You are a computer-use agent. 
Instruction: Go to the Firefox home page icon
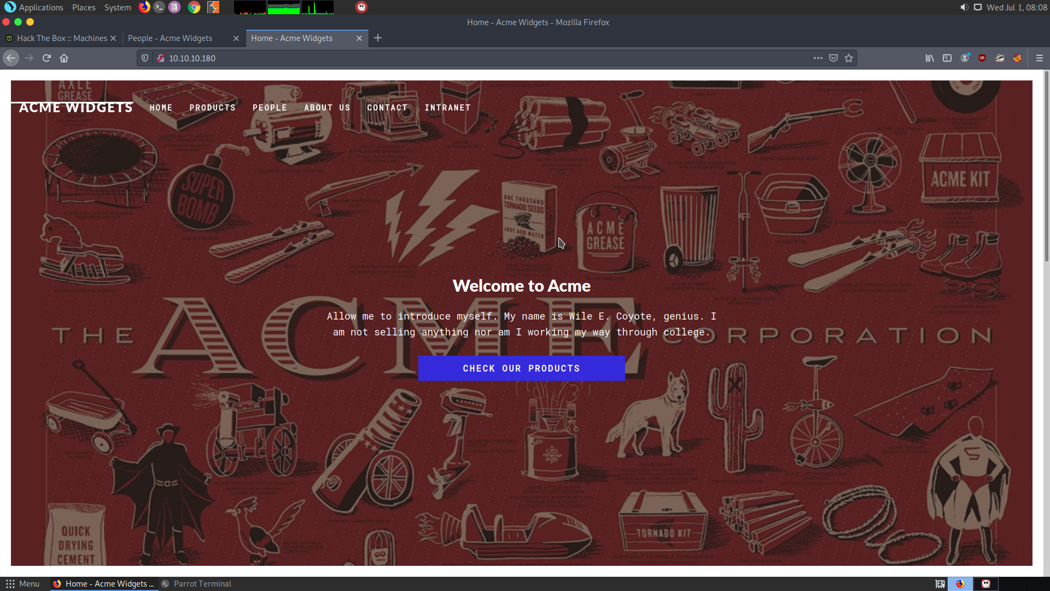click(64, 58)
